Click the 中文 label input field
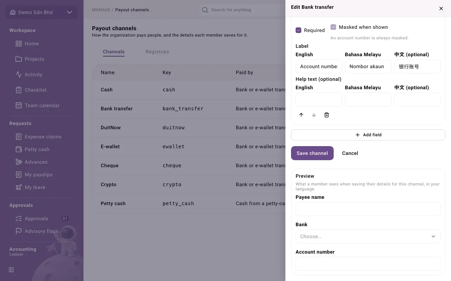The height and width of the screenshot is (281, 451). pos(418,66)
